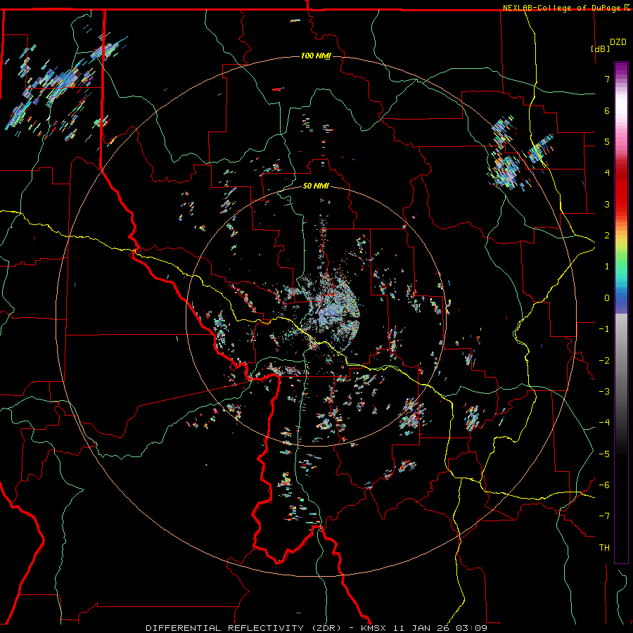Screen dimensions: 633x633
Task: Click the -4 value on the color scale
Action: (604, 423)
